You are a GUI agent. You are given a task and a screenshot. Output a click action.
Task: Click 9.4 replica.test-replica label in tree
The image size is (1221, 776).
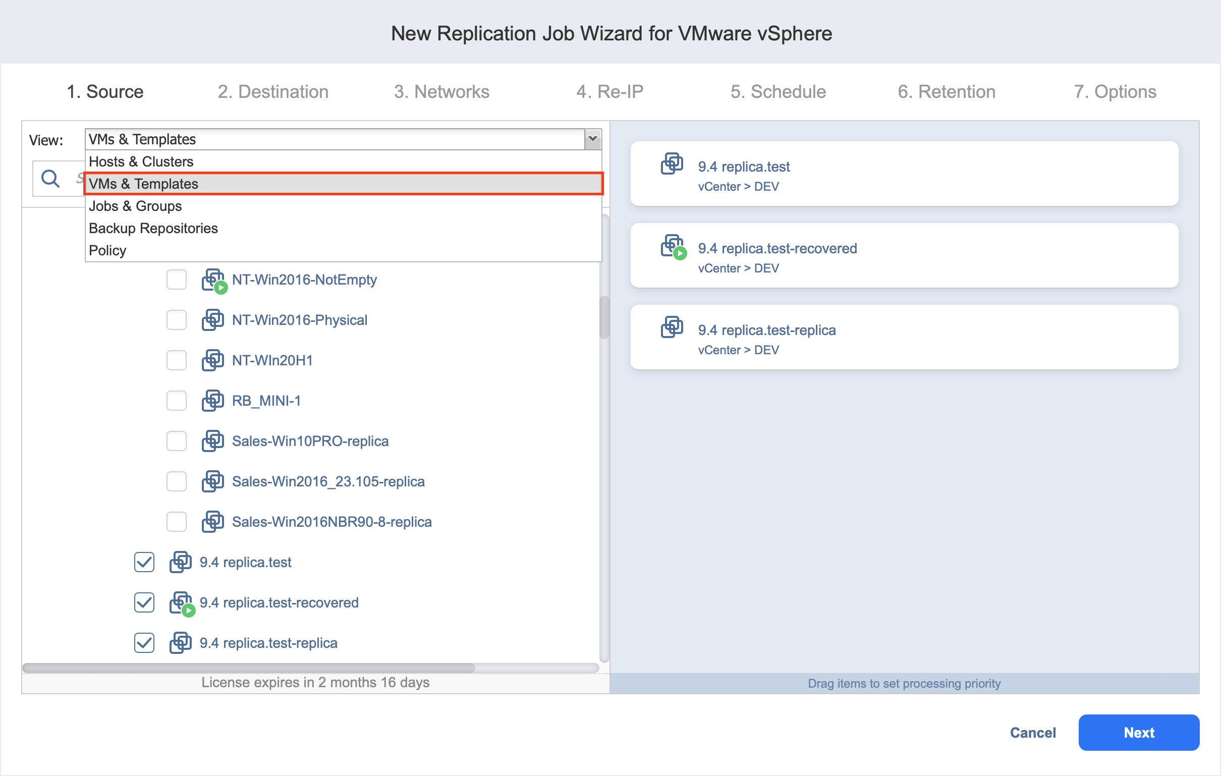tap(268, 644)
